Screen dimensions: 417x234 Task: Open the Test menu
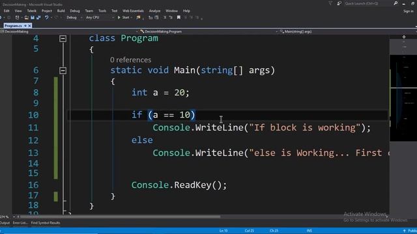[x=115, y=11]
